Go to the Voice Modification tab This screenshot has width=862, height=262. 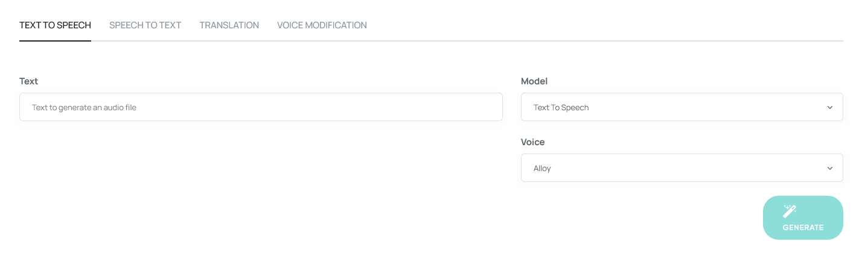point(322,25)
